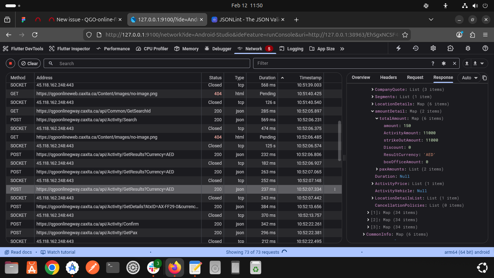Viewport: 494px width, 278px height.
Task: Click the report bug icon
Action: click(468, 49)
